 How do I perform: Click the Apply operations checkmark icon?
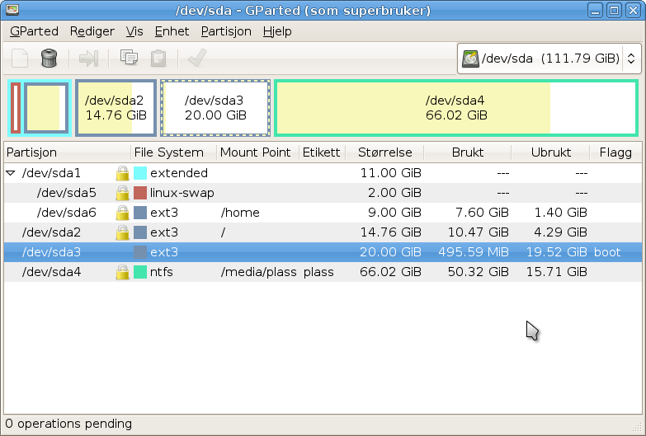197,58
